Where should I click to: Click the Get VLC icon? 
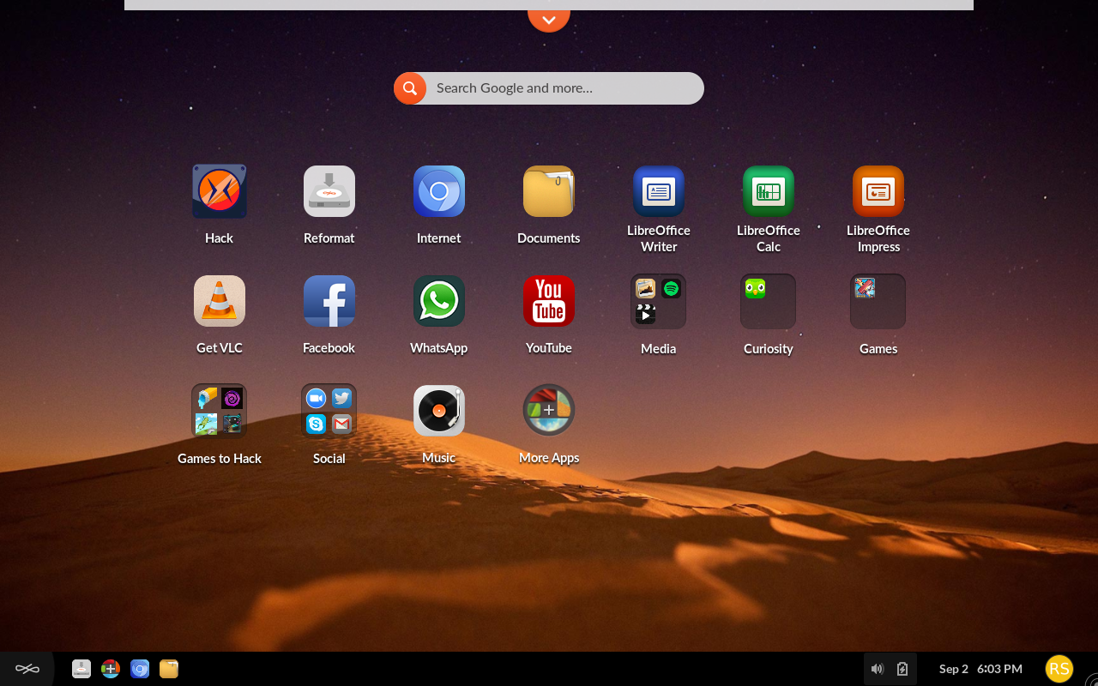click(x=220, y=301)
